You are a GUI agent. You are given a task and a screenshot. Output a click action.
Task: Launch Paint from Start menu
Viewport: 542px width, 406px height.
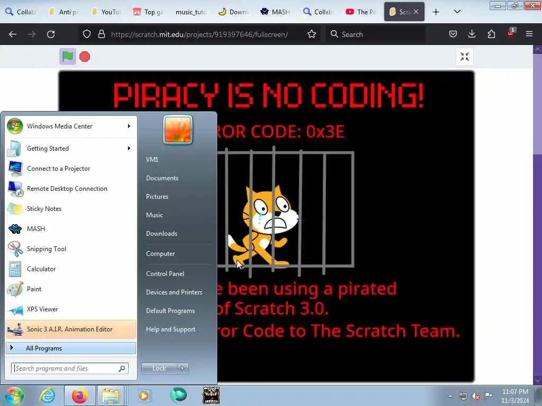pos(71,289)
